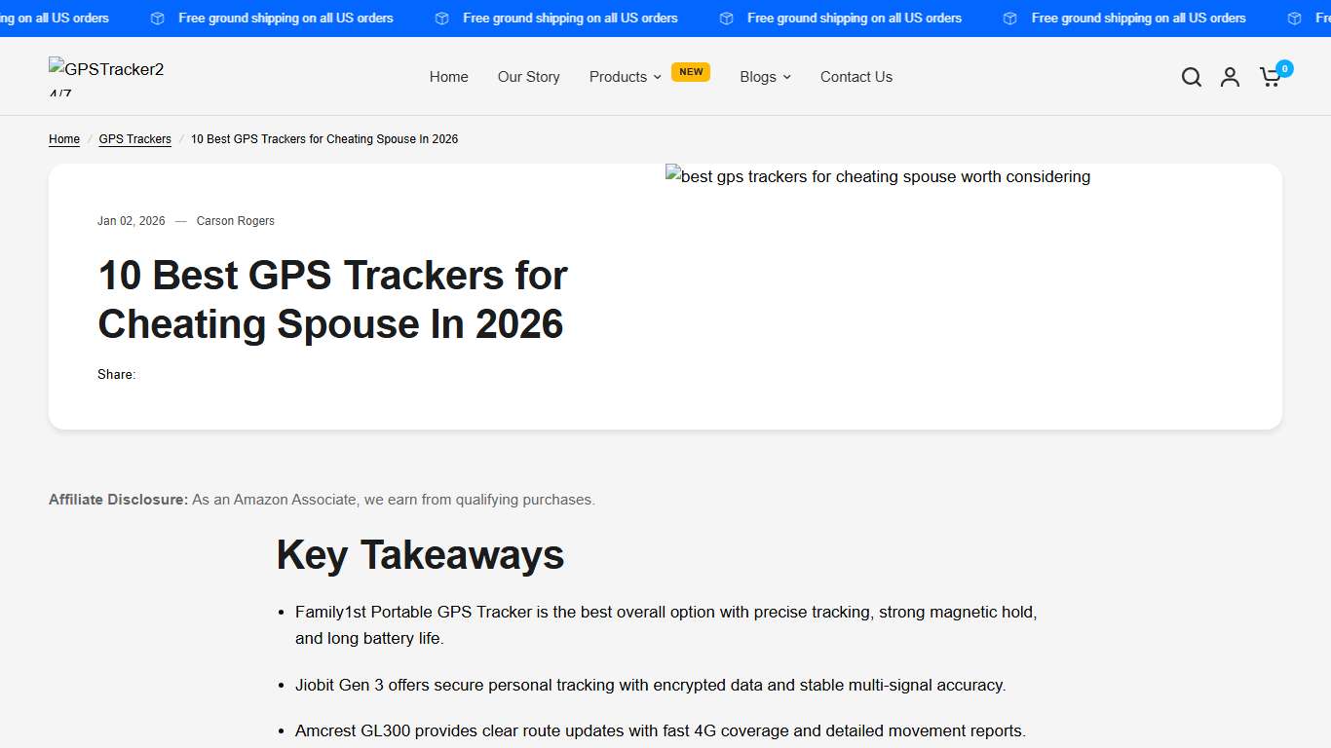Click the Share label
The height and width of the screenshot is (748, 1331).
coord(115,374)
